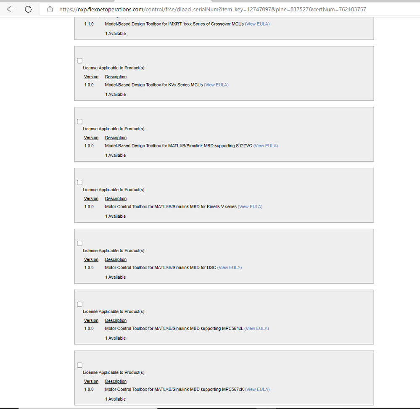This screenshot has height=409, width=420.
Task: Click Description header in DSC block
Action: pos(116,259)
